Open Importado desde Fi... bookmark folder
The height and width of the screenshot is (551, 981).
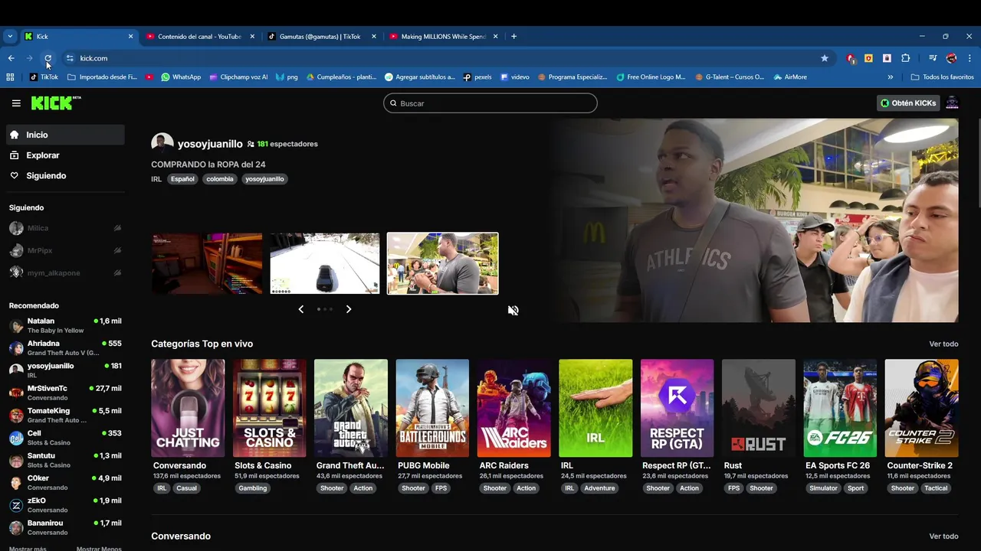click(102, 77)
